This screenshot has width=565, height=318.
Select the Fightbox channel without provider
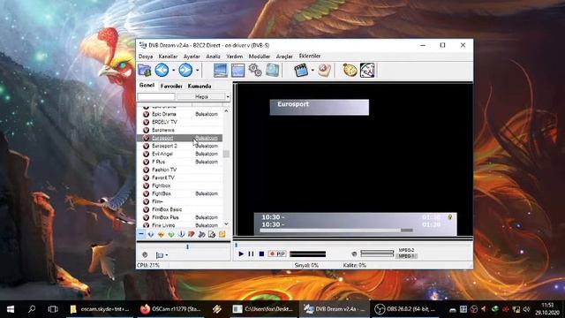pyautogui.click(x=179, y=185)
